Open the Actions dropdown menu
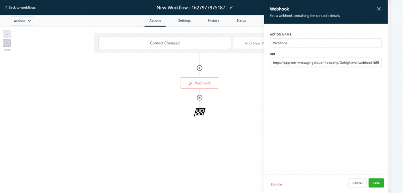Viewport: 403px width, 193px height. [x=22, y=21]
